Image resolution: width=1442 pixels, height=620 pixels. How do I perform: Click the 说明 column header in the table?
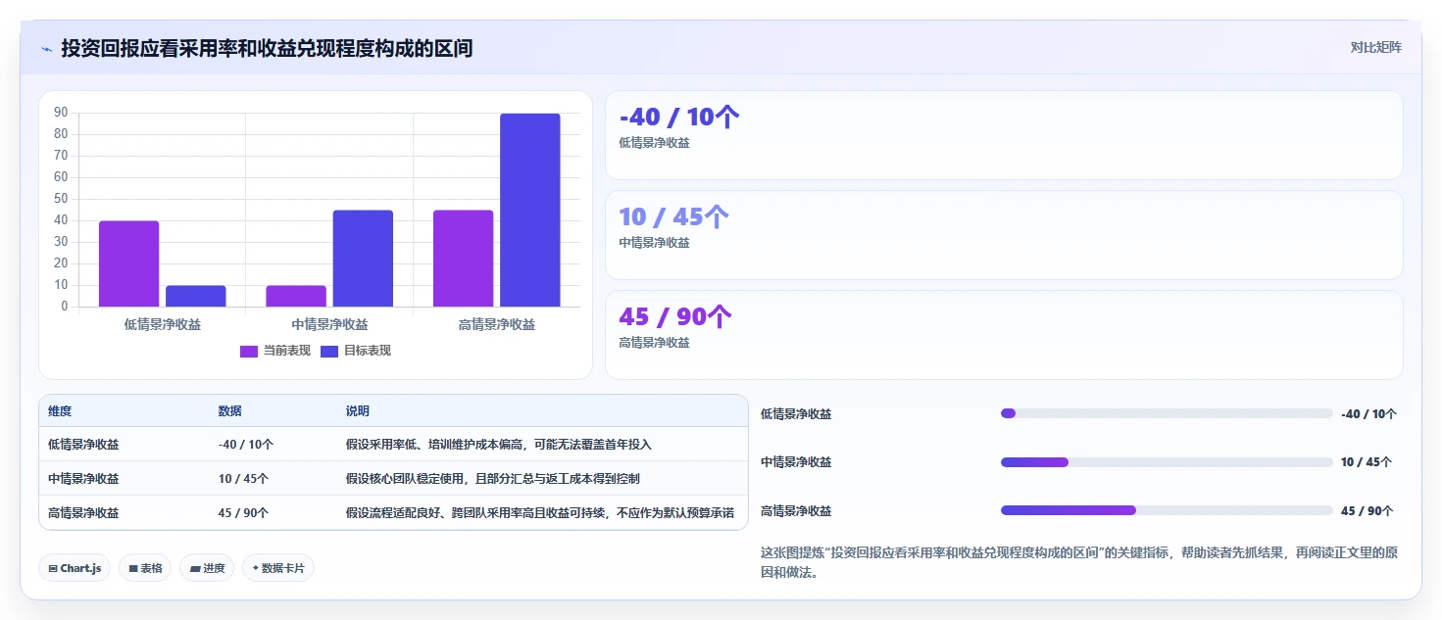tap(358, 411)
